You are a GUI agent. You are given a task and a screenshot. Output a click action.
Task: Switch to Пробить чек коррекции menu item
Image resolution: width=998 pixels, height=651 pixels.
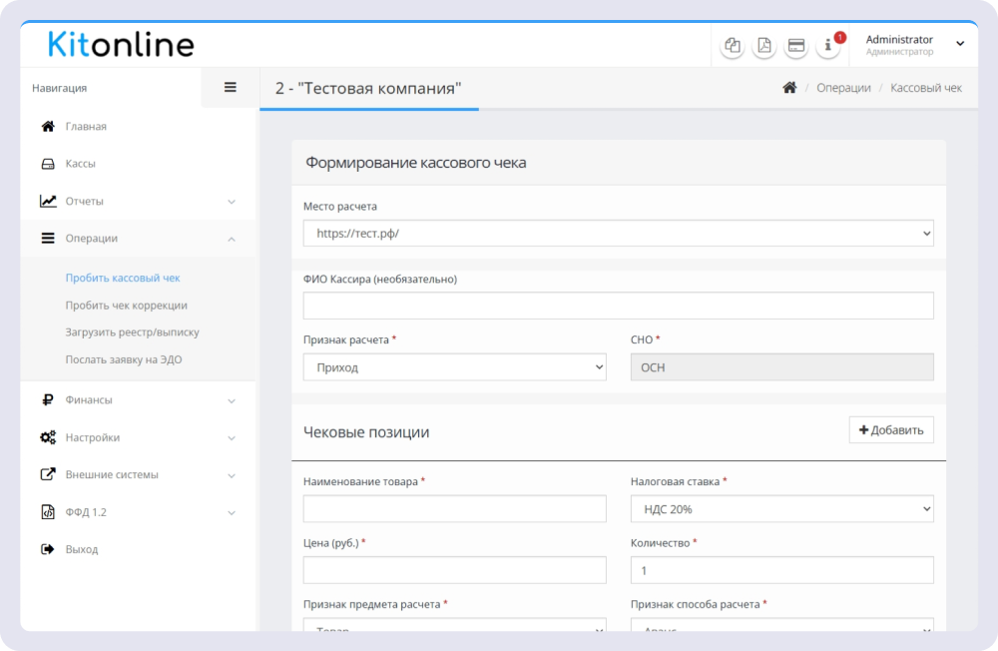(x=116, y=305)
